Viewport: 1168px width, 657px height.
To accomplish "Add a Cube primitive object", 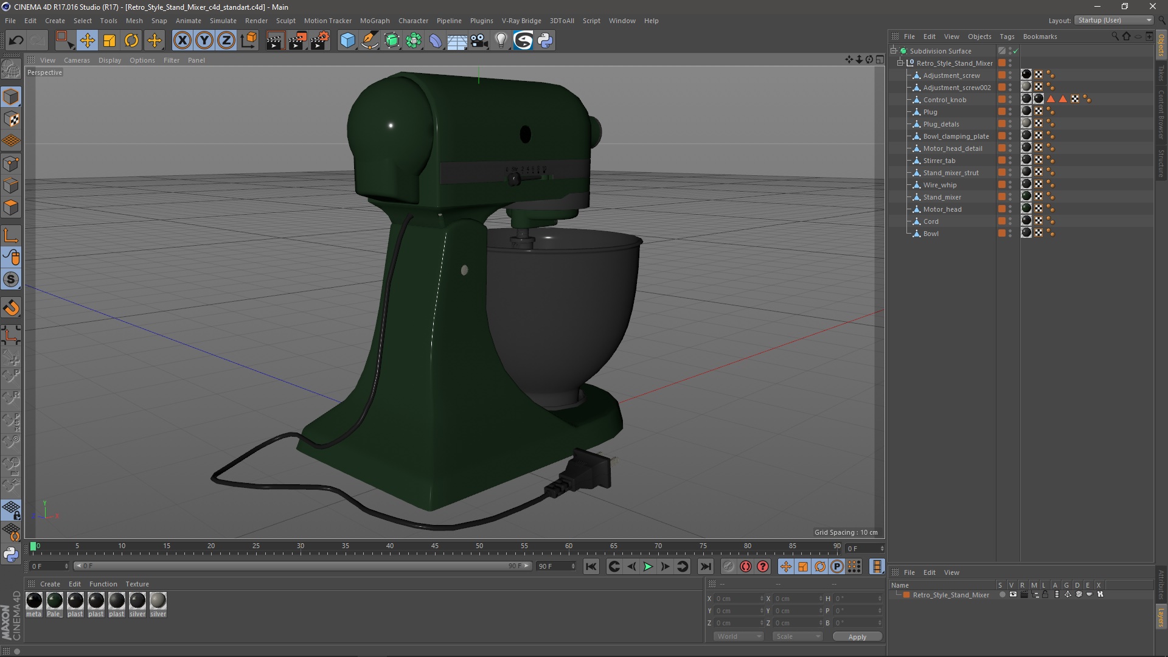I will (x=347, y=41).
